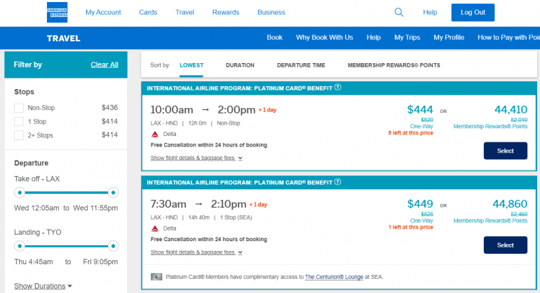The image size is (540, 293).
Task: Click Delta logo on the 10:00am flight
Action: tap(155, 134)
